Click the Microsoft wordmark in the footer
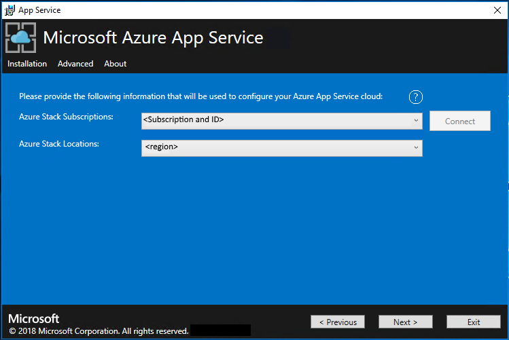 (x=34, y=318)
